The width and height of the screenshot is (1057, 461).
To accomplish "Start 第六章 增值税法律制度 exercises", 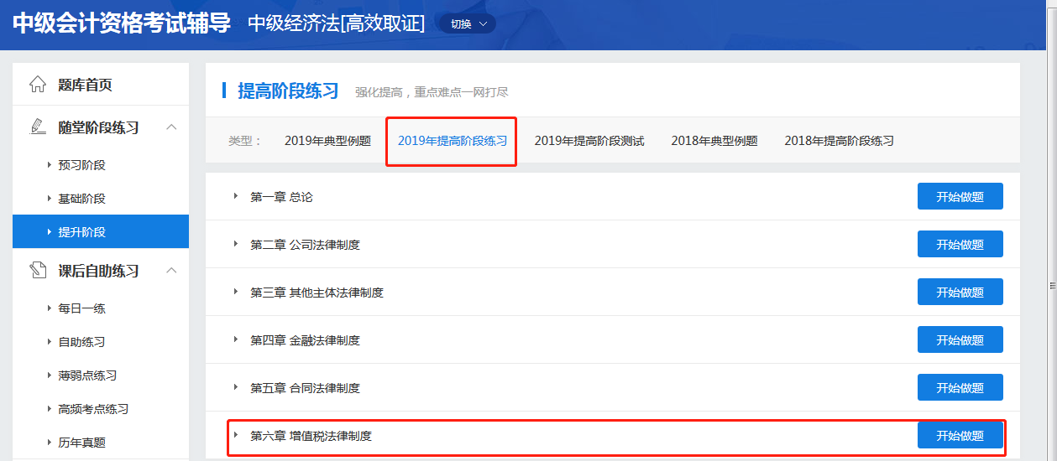I will pos(960,436).
